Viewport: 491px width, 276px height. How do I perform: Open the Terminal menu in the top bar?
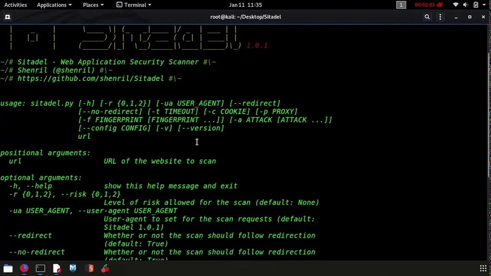[x=133, y=5]
